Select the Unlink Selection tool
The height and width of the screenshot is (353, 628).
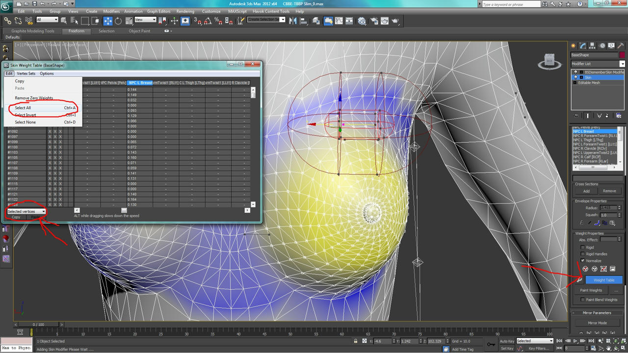(x=18, y=21)
